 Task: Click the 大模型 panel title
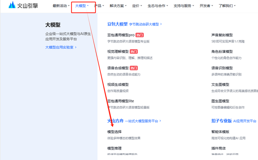coord(53,25)
